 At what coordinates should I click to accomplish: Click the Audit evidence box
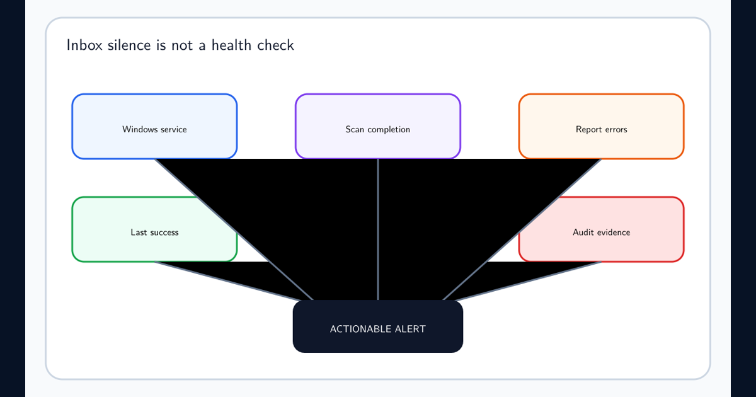pos(602,229)
